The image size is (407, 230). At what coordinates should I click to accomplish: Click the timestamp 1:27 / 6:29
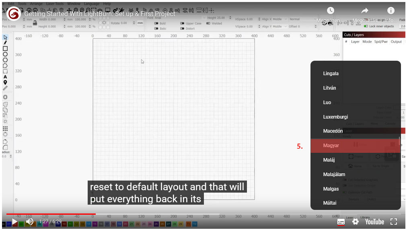coord(50,222)
